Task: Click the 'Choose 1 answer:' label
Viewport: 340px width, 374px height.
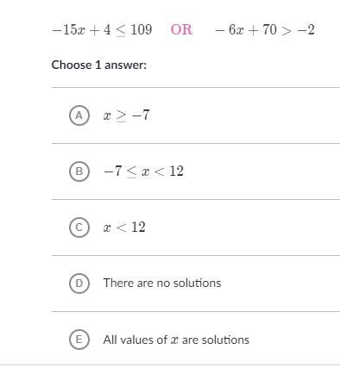Action: (99, 65)
